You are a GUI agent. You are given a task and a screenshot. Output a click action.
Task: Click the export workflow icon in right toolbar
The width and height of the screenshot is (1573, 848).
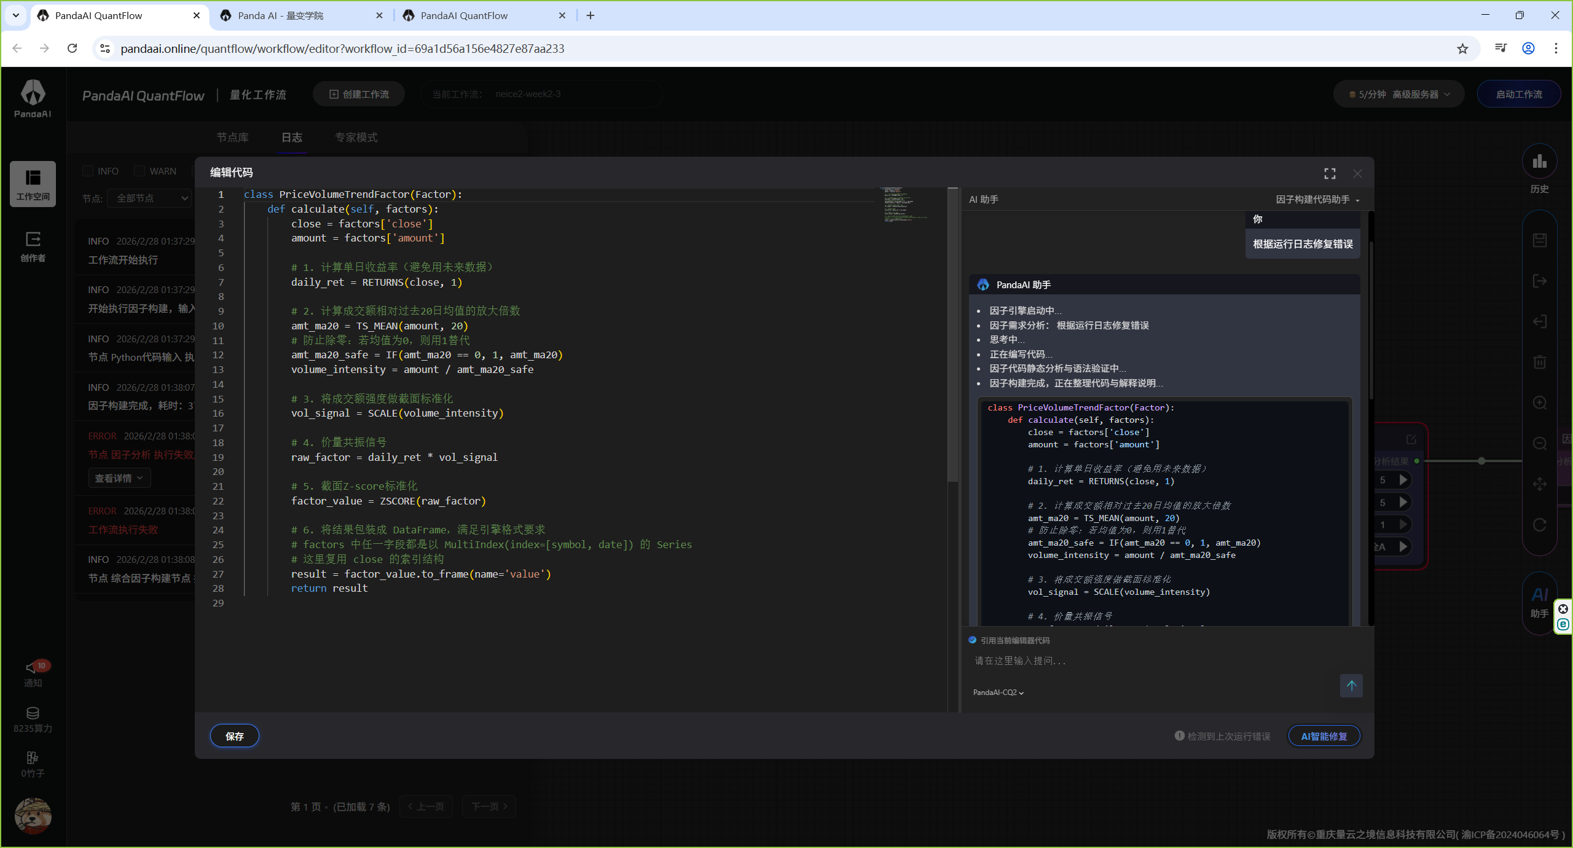click(1539, 281)
